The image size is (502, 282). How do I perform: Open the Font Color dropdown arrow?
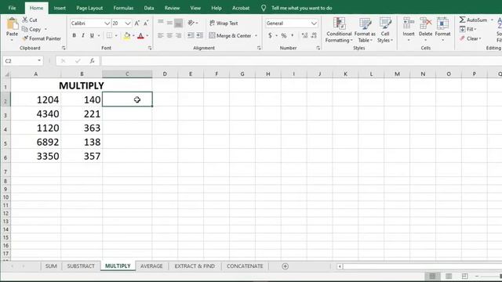[x=147, y=35]
